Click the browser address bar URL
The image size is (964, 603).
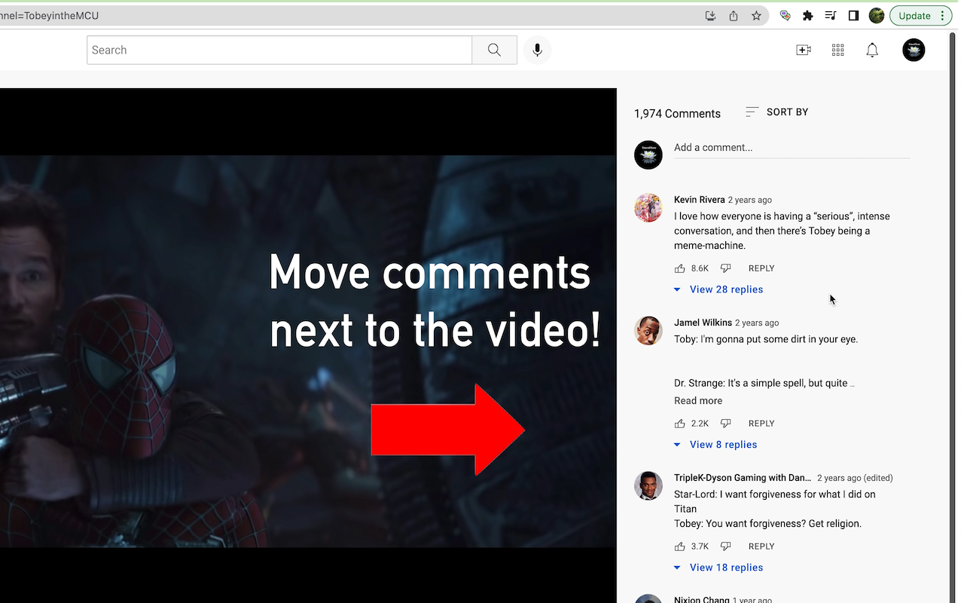(x=50, y=16)
